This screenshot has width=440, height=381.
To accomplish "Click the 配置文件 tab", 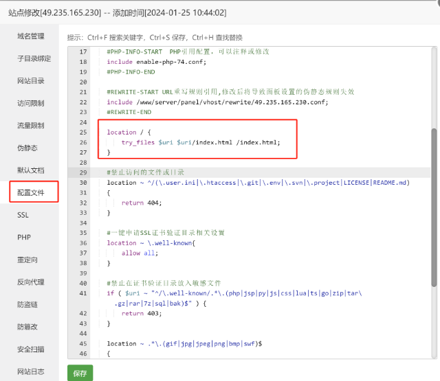I will [30, 193].
